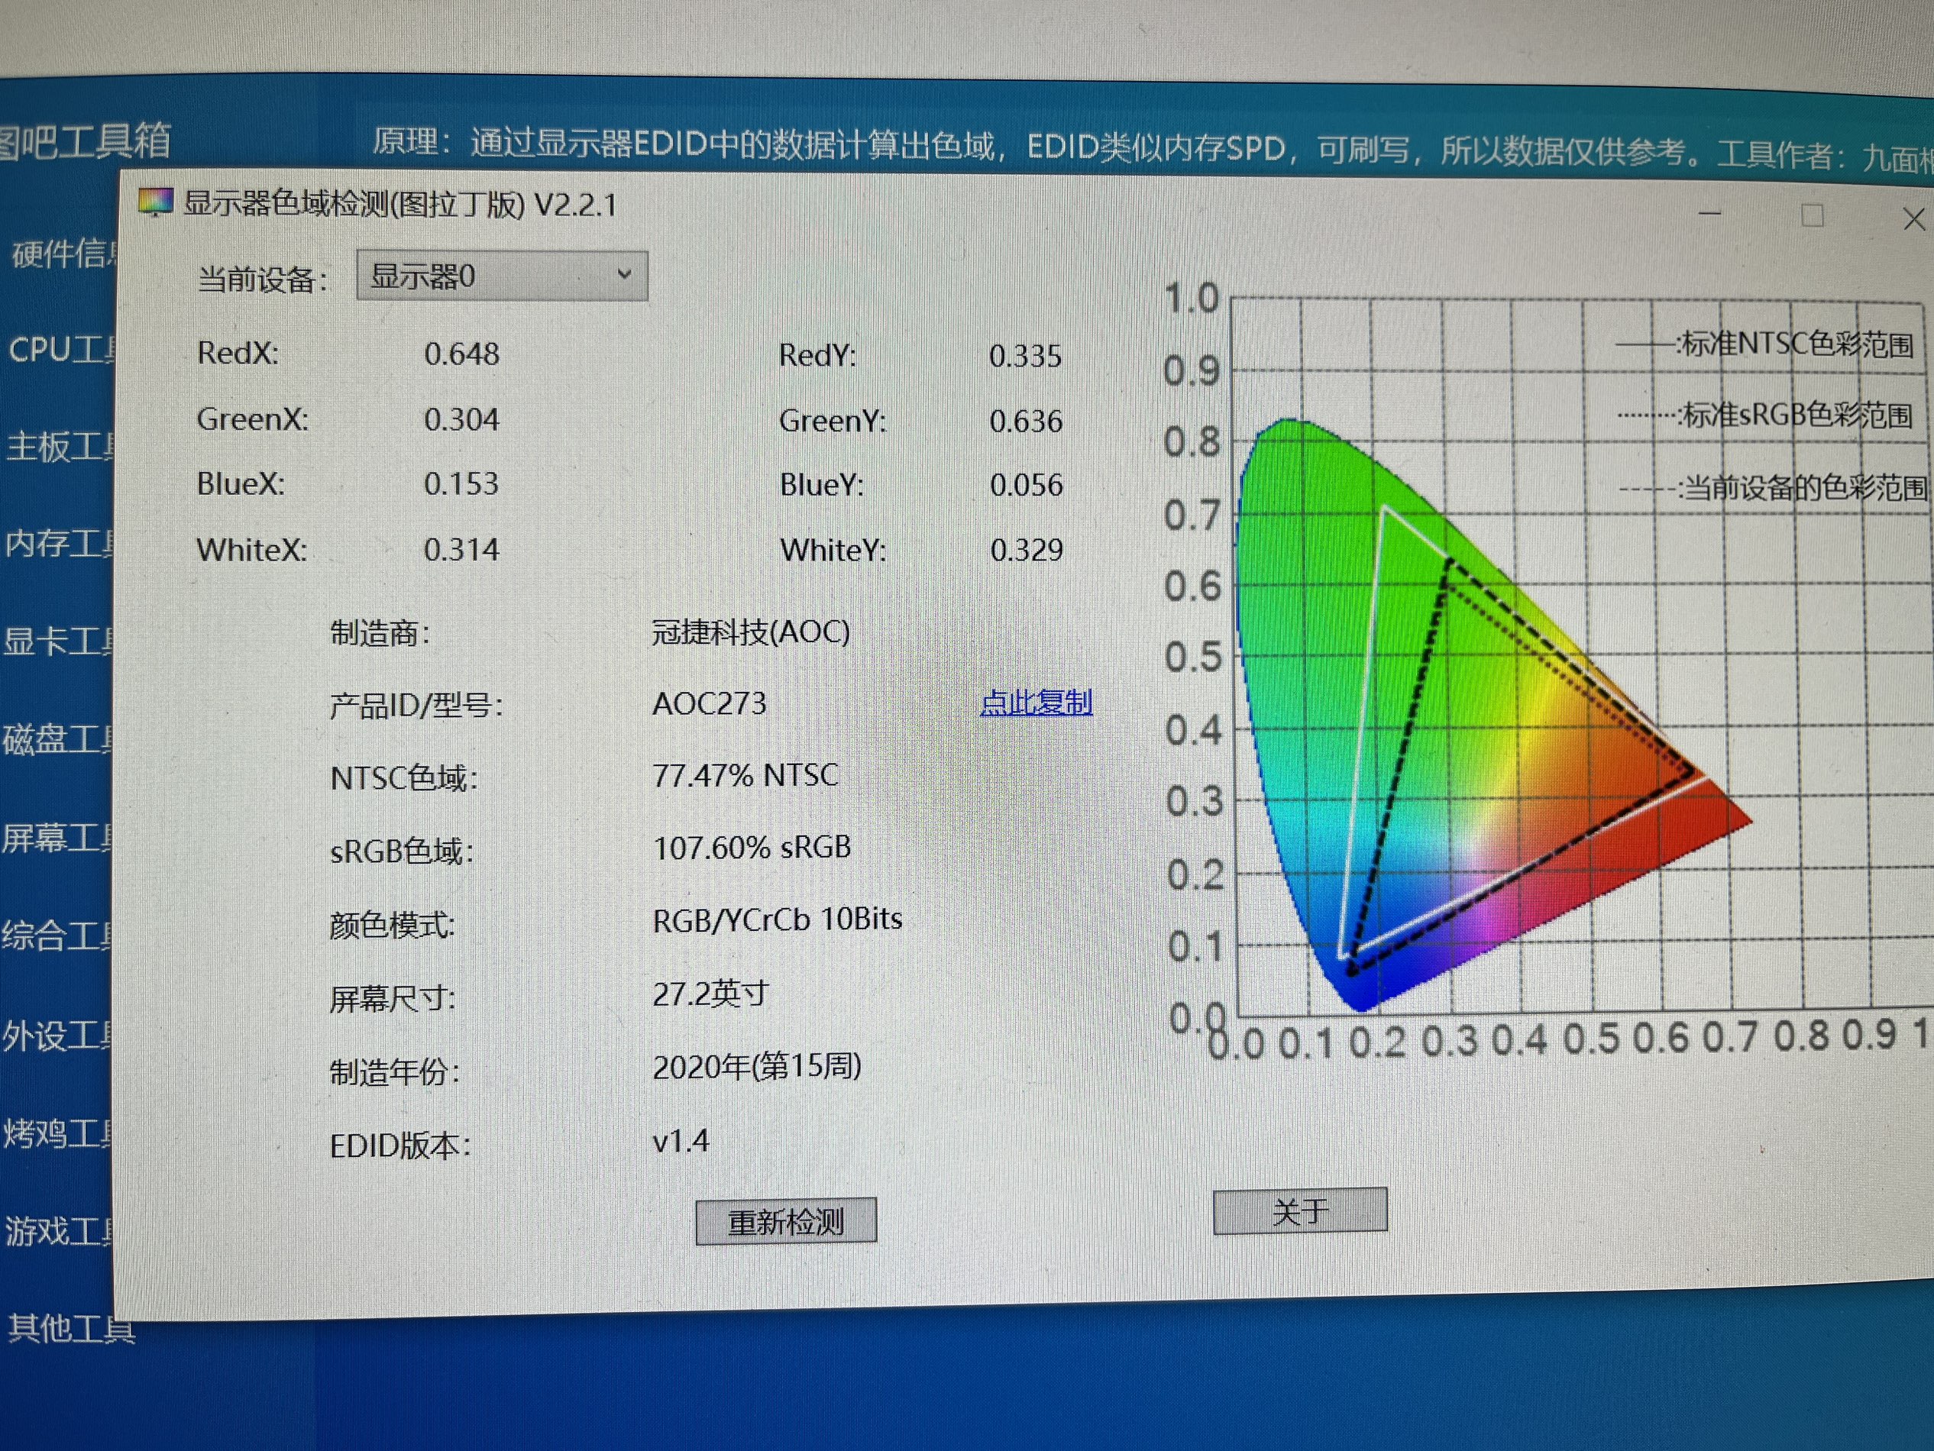1934x1451 pixels.
Task: Click the 点此复制 copy link
Action: click(1036, 702)
